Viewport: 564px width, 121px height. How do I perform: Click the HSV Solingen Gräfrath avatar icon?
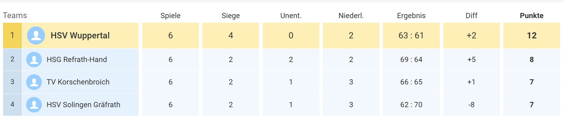coord(34,105)
